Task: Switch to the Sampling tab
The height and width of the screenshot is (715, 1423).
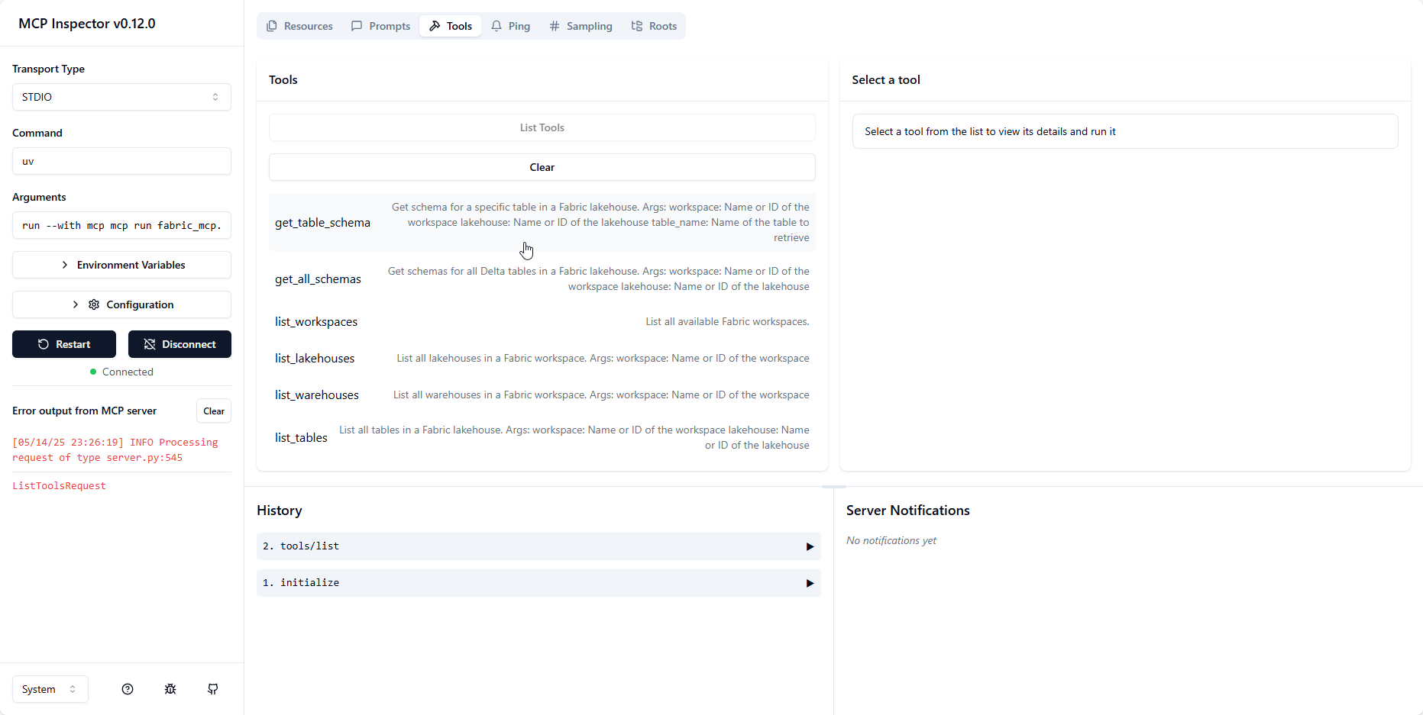Action: [x=581, y=26]
